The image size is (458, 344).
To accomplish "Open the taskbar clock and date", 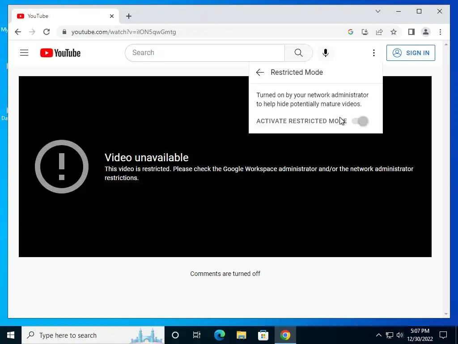I will (x=420, y=335).
